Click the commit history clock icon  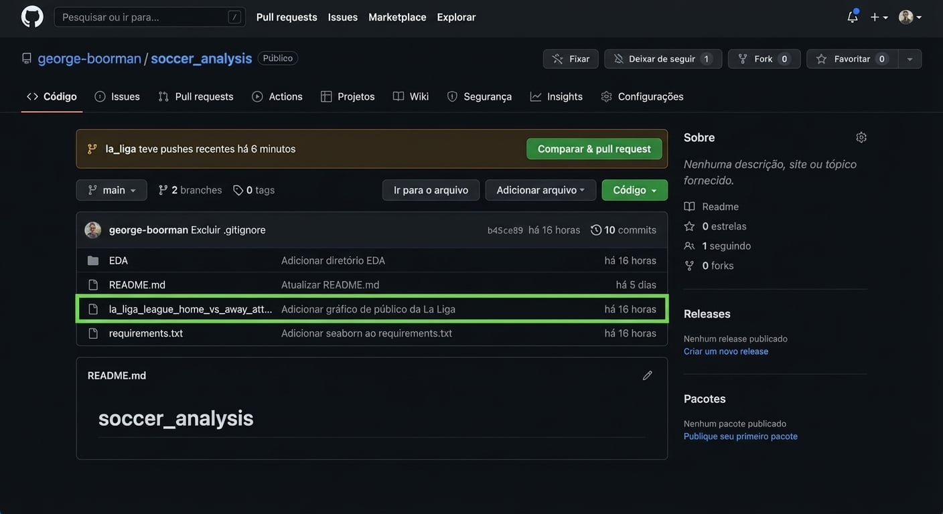click(x=596, y=230)
